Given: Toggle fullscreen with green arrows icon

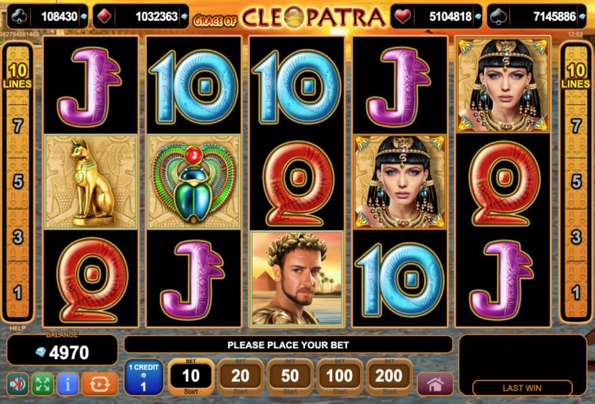Looking at the screenshot, I should (43, 384).
